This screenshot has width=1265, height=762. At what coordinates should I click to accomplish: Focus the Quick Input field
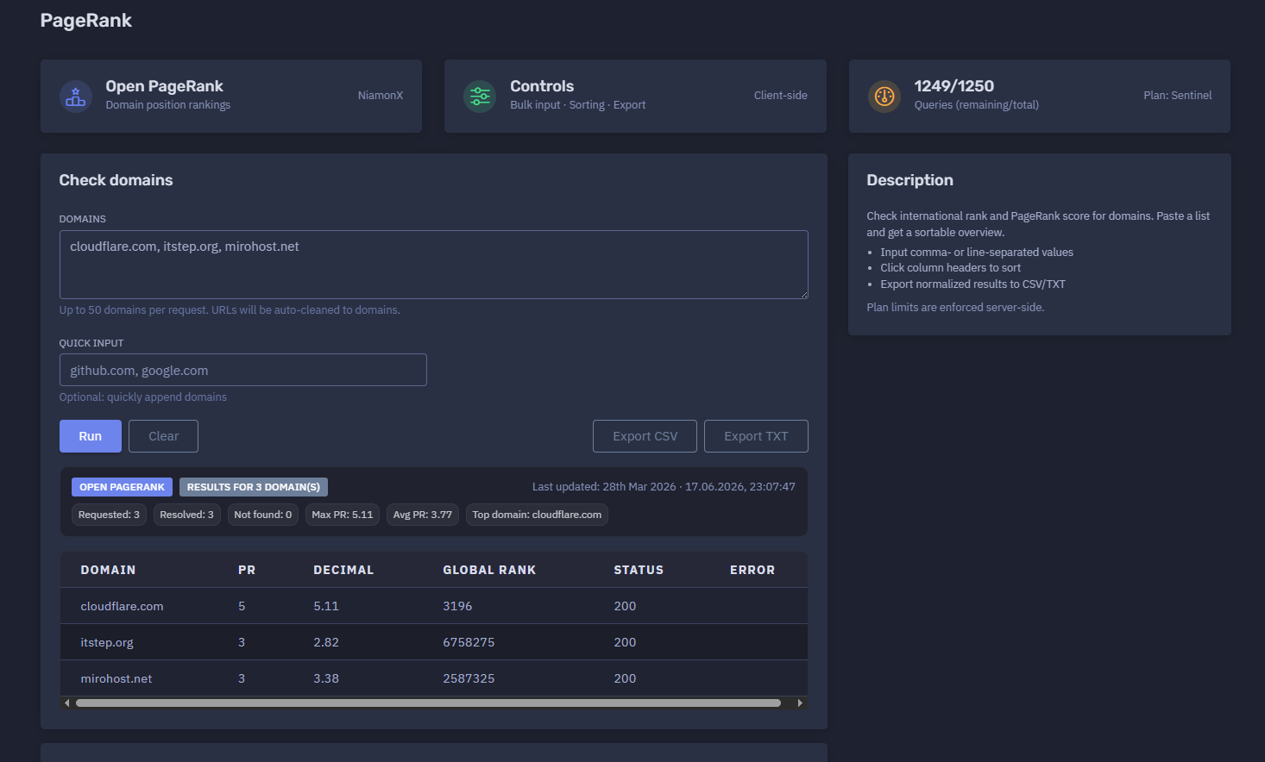pyautogui.click(x=243, y=370)
